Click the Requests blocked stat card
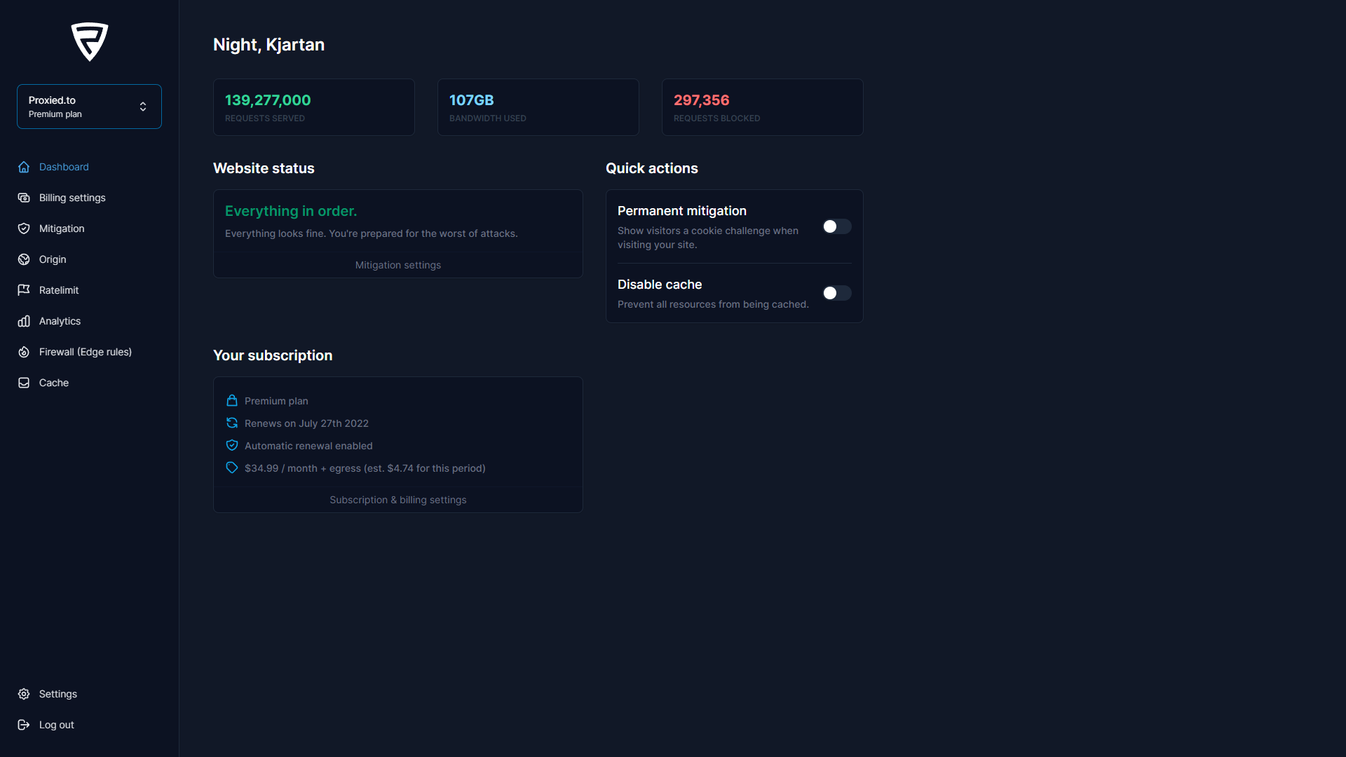1346x757 pixels. click(762, 107)
